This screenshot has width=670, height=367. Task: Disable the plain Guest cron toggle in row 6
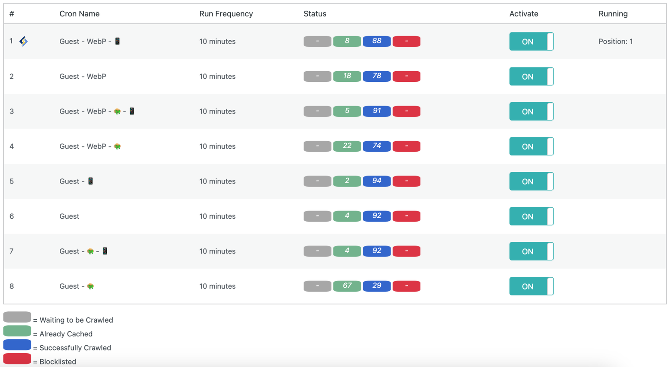click(x=531, y=216)
